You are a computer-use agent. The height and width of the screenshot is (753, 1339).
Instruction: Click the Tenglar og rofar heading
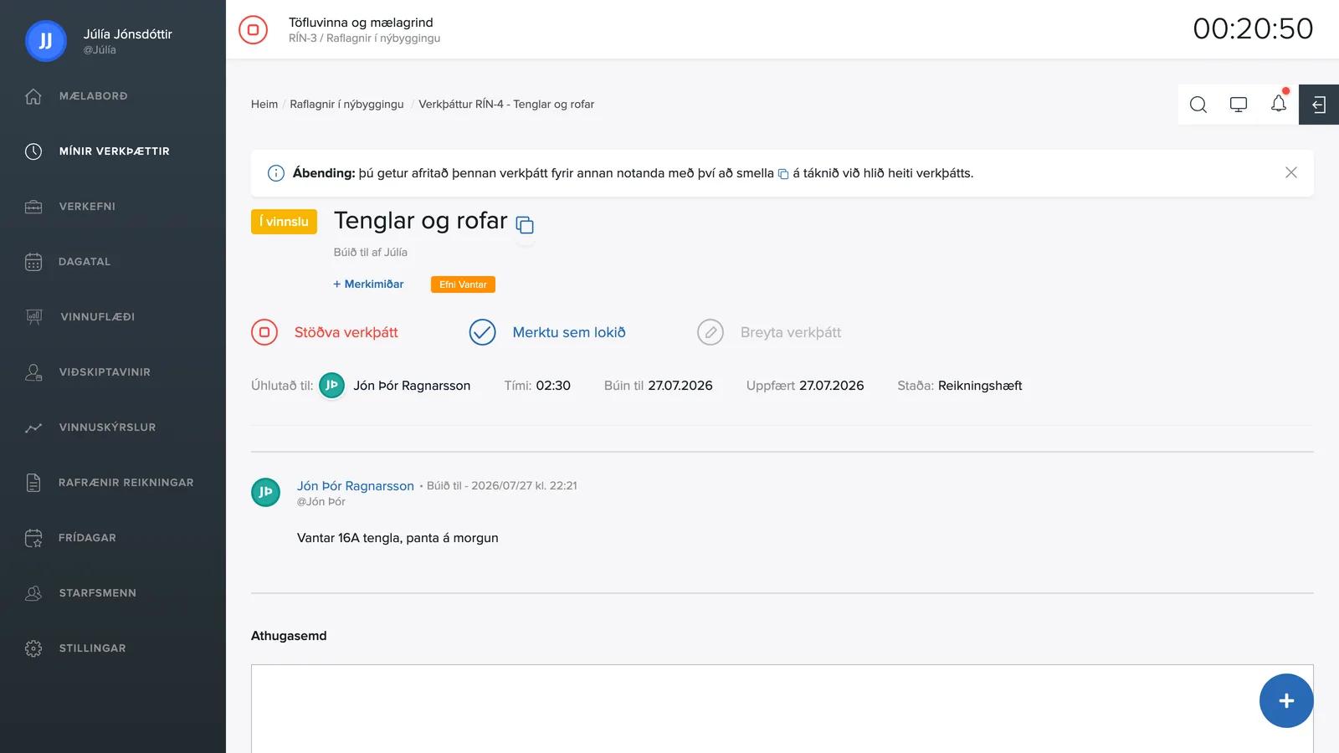(x=421, y=221)
